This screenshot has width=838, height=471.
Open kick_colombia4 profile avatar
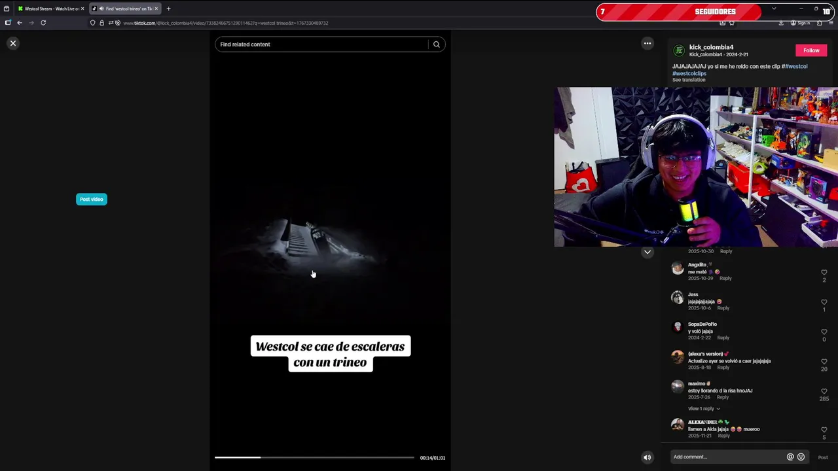(x=679, y=50)
